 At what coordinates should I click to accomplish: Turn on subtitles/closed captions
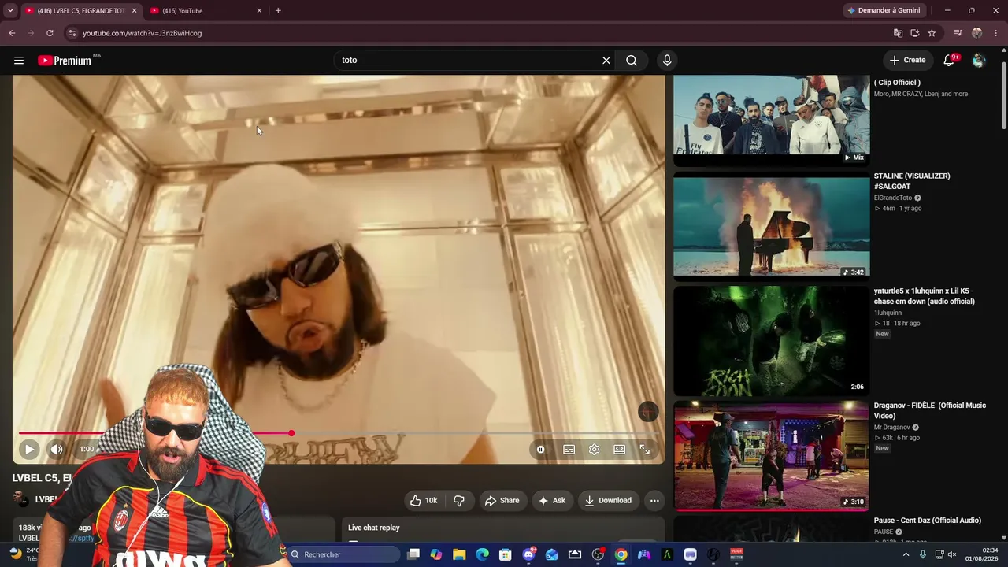[x=569, y=450]
